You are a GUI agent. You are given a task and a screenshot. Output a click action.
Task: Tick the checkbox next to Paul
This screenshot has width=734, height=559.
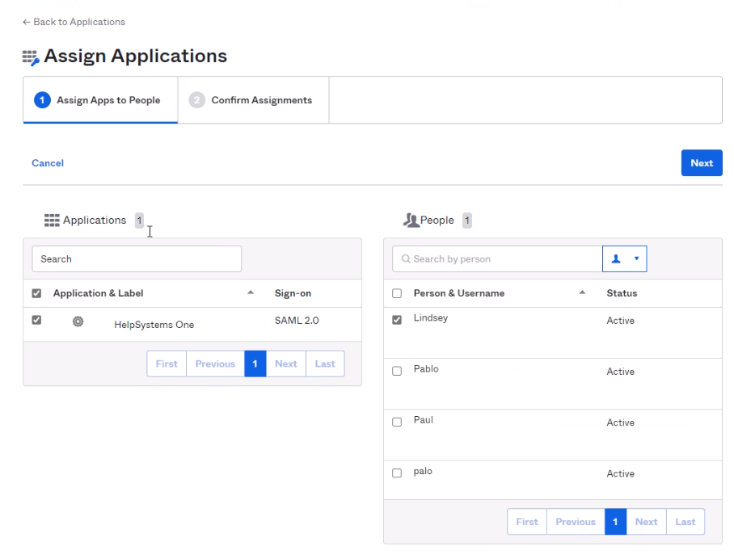[x=397, y=422]
